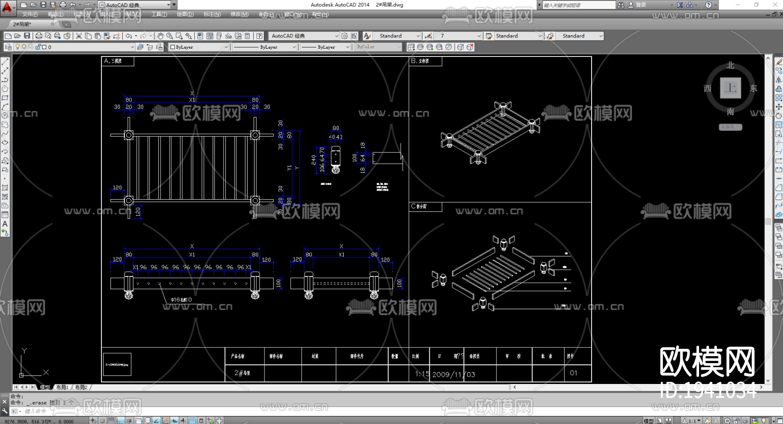Click the Plot (printer) icon in Standard toolbar
This screenshot has width=783, height=424.
pos(39,36)
